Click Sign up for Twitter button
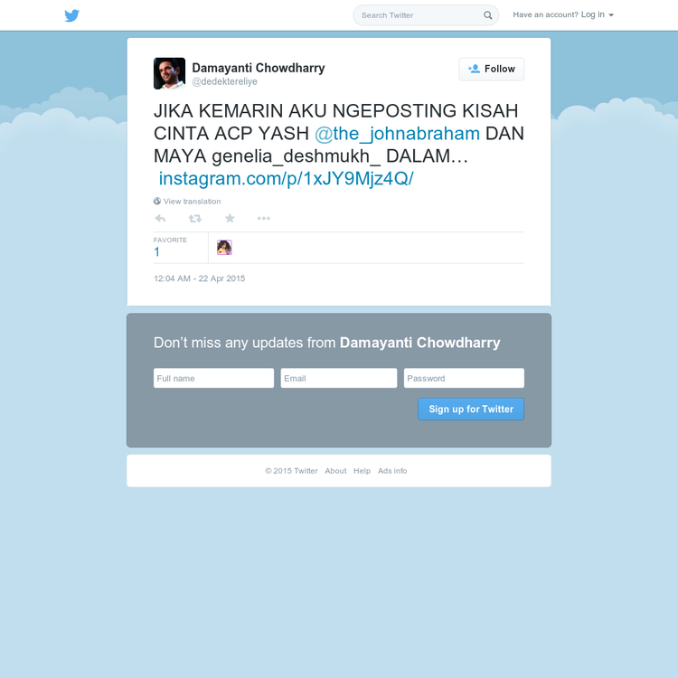The width and height of the screenshot is (678, 678). point(471,409)
